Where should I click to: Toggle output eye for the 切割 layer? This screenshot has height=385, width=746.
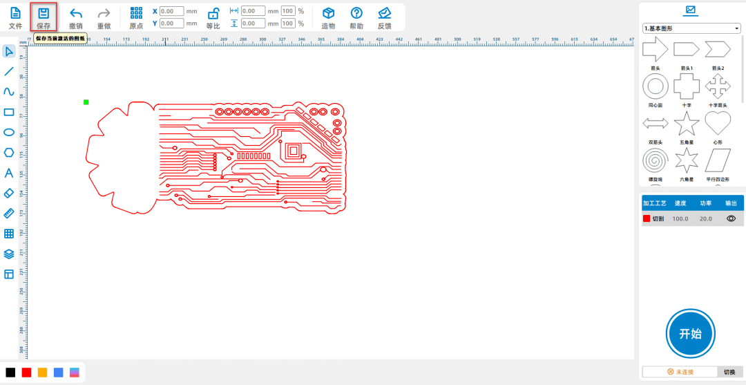point(731,218)
